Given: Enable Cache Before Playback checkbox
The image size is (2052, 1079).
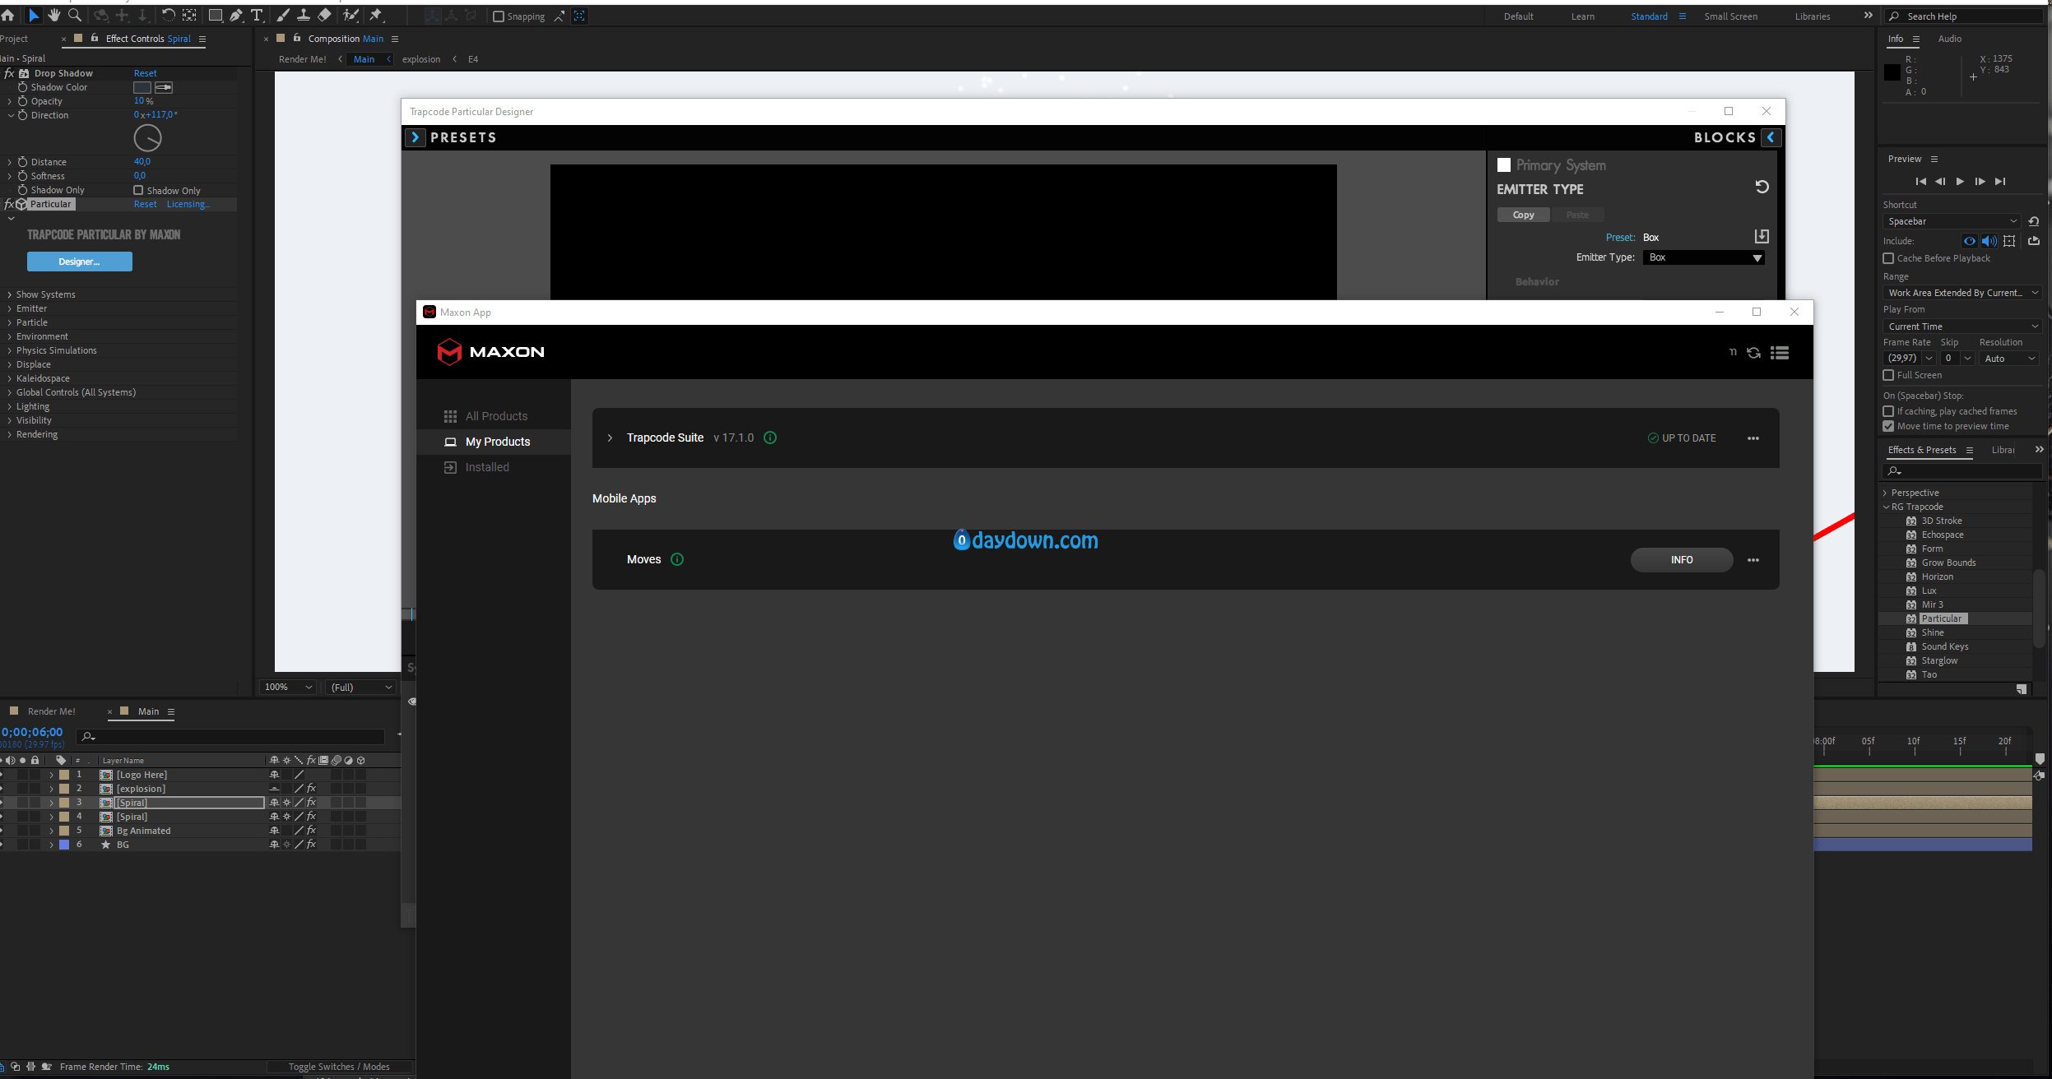Looking at the screenshot, I should click(1888, 258).
